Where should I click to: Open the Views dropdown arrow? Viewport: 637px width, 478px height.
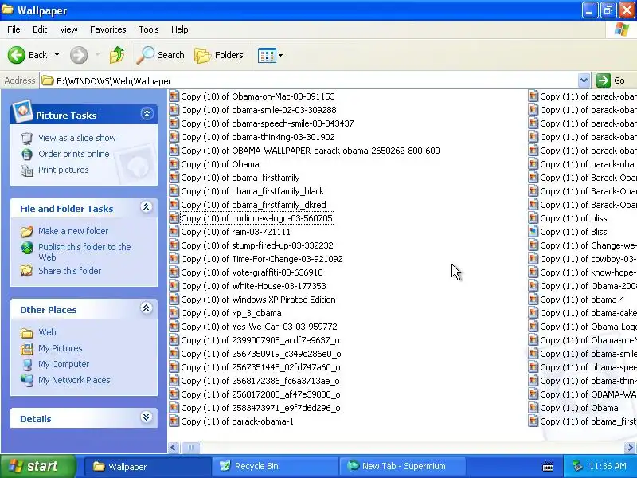(x=281, y=55)
